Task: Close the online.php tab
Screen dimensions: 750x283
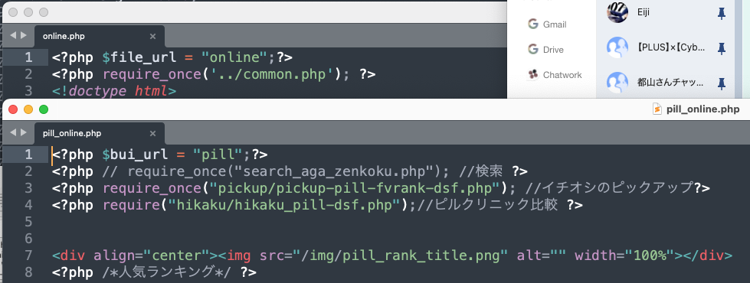Action: 152,36
